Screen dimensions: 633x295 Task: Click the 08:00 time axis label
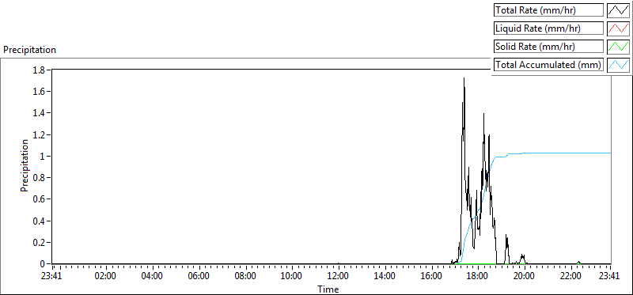coord(245,277)
